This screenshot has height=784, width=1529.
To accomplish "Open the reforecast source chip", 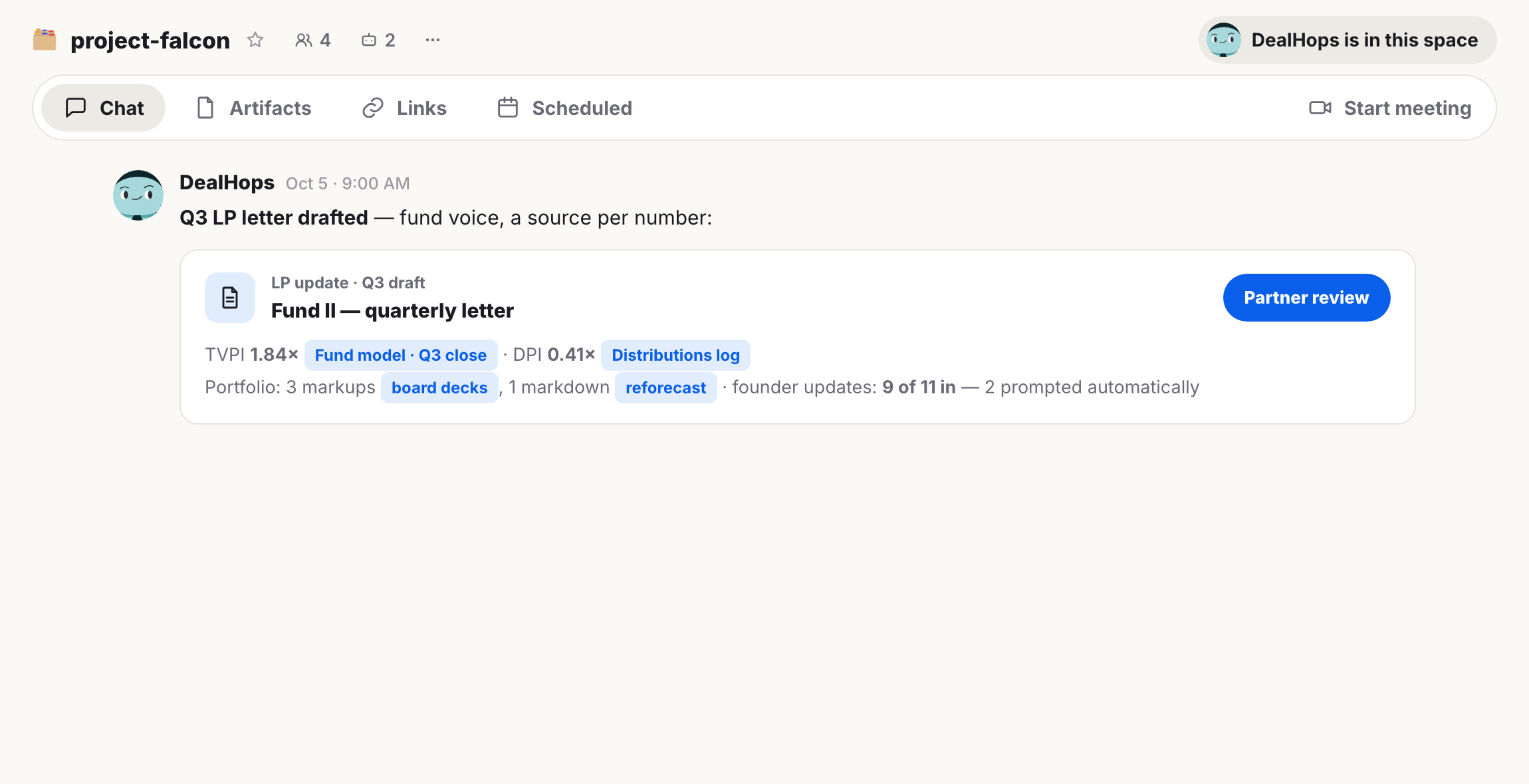I will [x=665, y=387].
